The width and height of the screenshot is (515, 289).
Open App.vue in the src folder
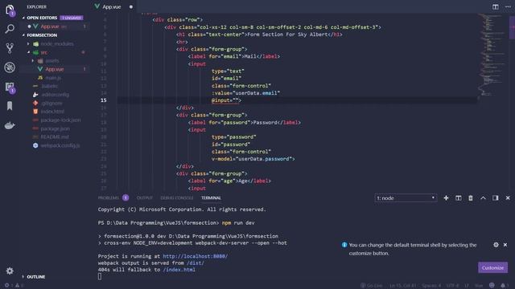pyautogui.click(x=54, y=69)
